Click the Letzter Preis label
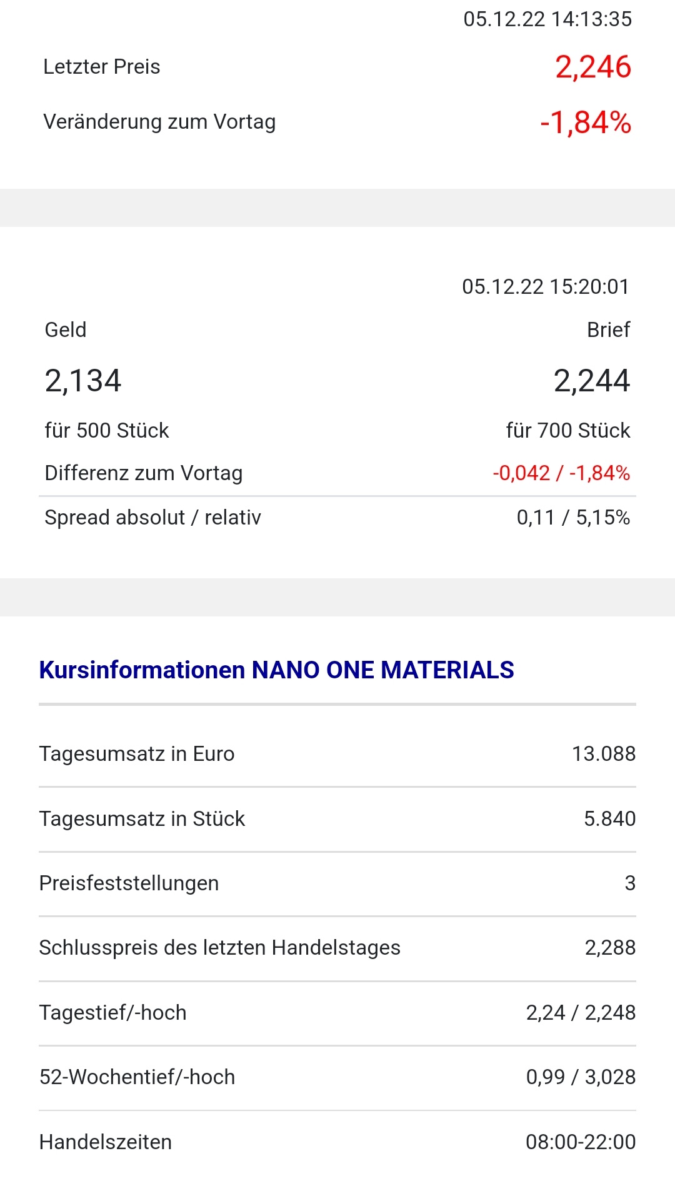Image resolution: width=675 pixels, height=1181 pixels. click(x=102, y=67)
